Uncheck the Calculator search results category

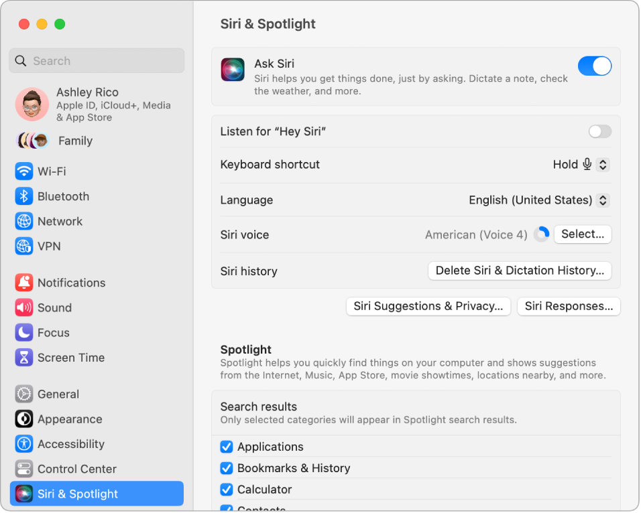pos(227,490)
